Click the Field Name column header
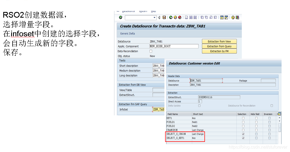 pyautogui.click(x=179, y=114)
